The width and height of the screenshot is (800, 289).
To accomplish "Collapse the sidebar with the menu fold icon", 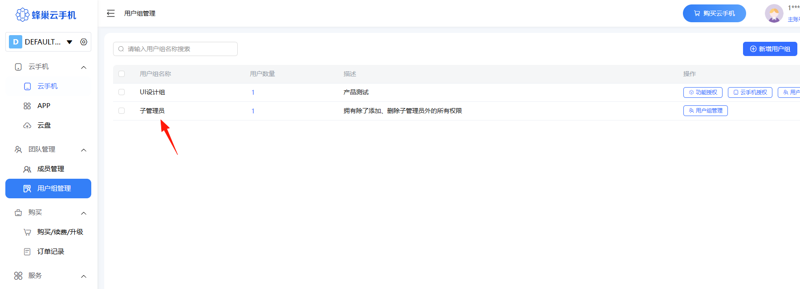I will tap(111, 13).
